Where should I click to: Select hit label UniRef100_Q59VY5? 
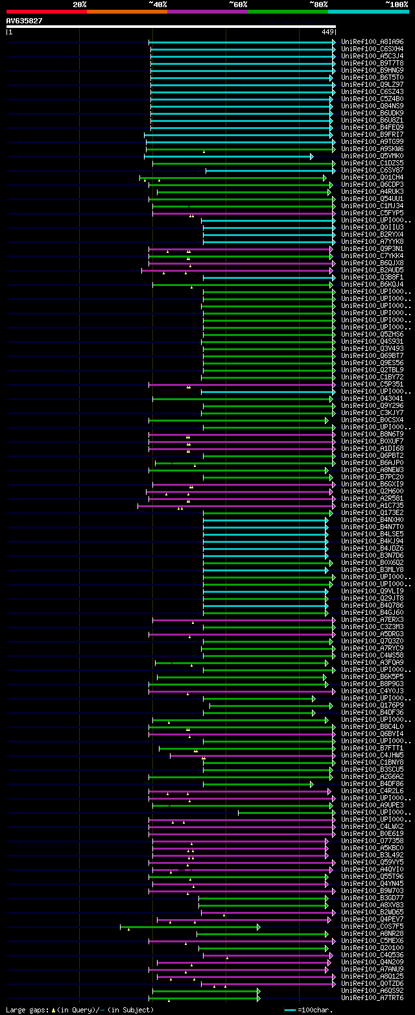pyautogui.click(x=372, y=862)
